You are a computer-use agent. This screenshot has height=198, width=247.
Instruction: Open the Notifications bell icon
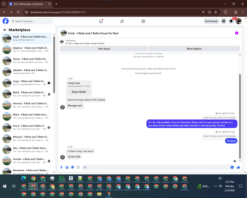click(x=231, y=21)
